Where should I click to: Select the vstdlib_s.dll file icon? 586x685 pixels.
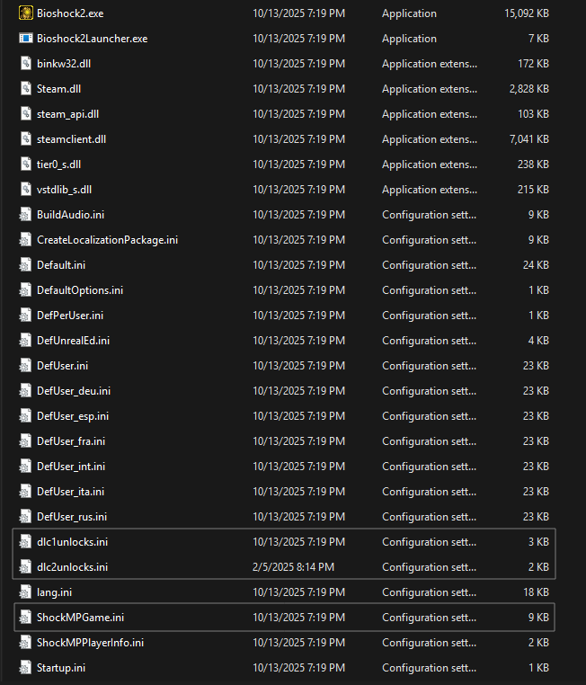pyautogui.click(x=26, y=190)
